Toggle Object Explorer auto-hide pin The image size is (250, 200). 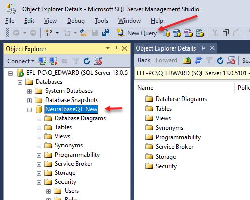pos(116,48)
